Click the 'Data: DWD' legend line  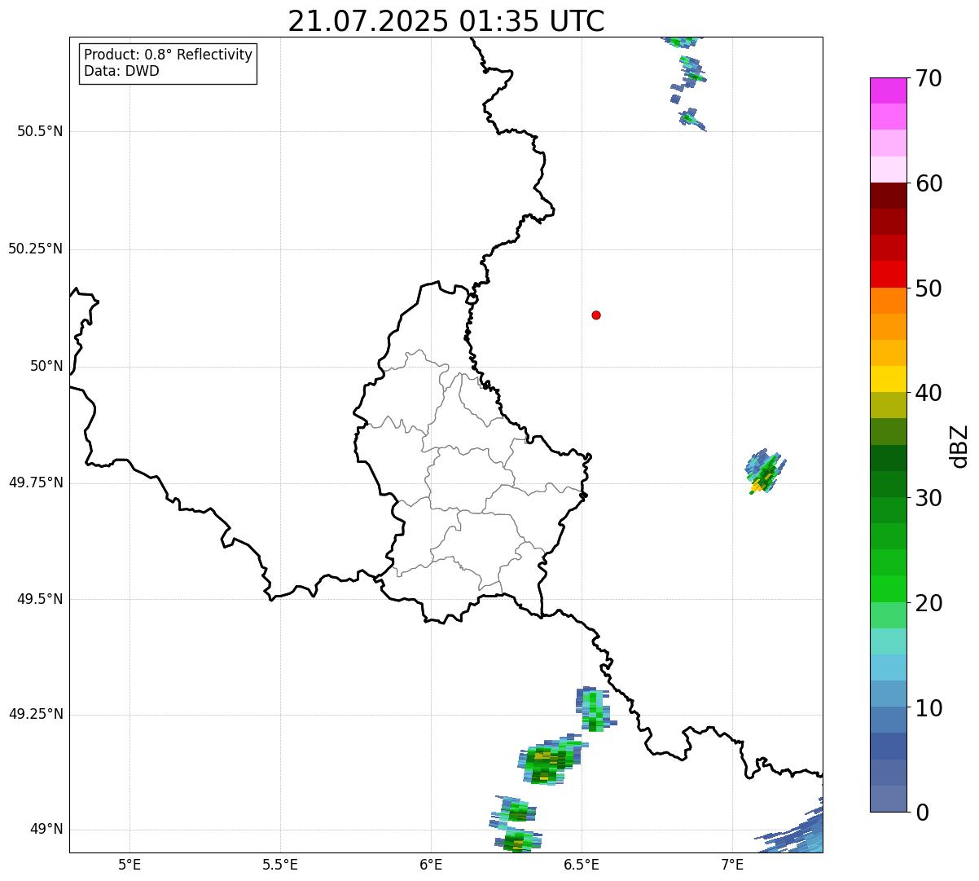coord(121,71)
